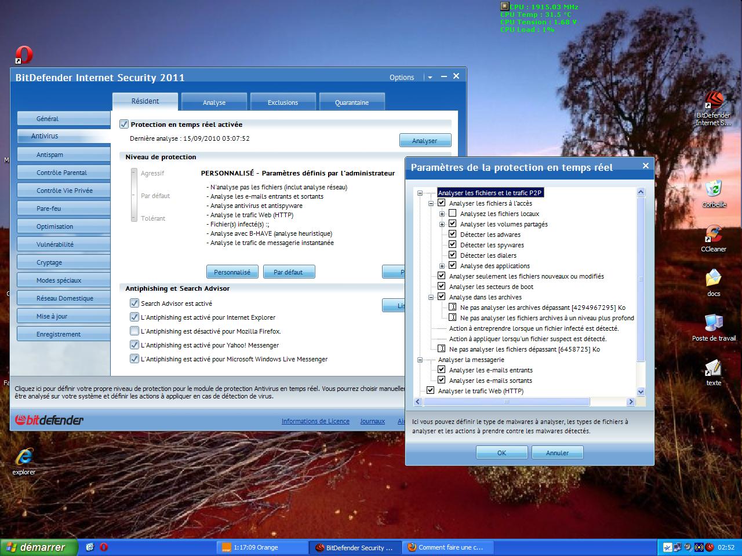Toggle Analyser les e-mails entrants checkbox
Screen dimensions: 742x556
click(442, 370)
